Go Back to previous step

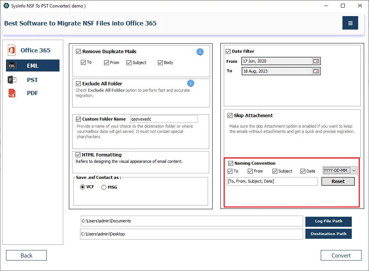pos(26,255)
